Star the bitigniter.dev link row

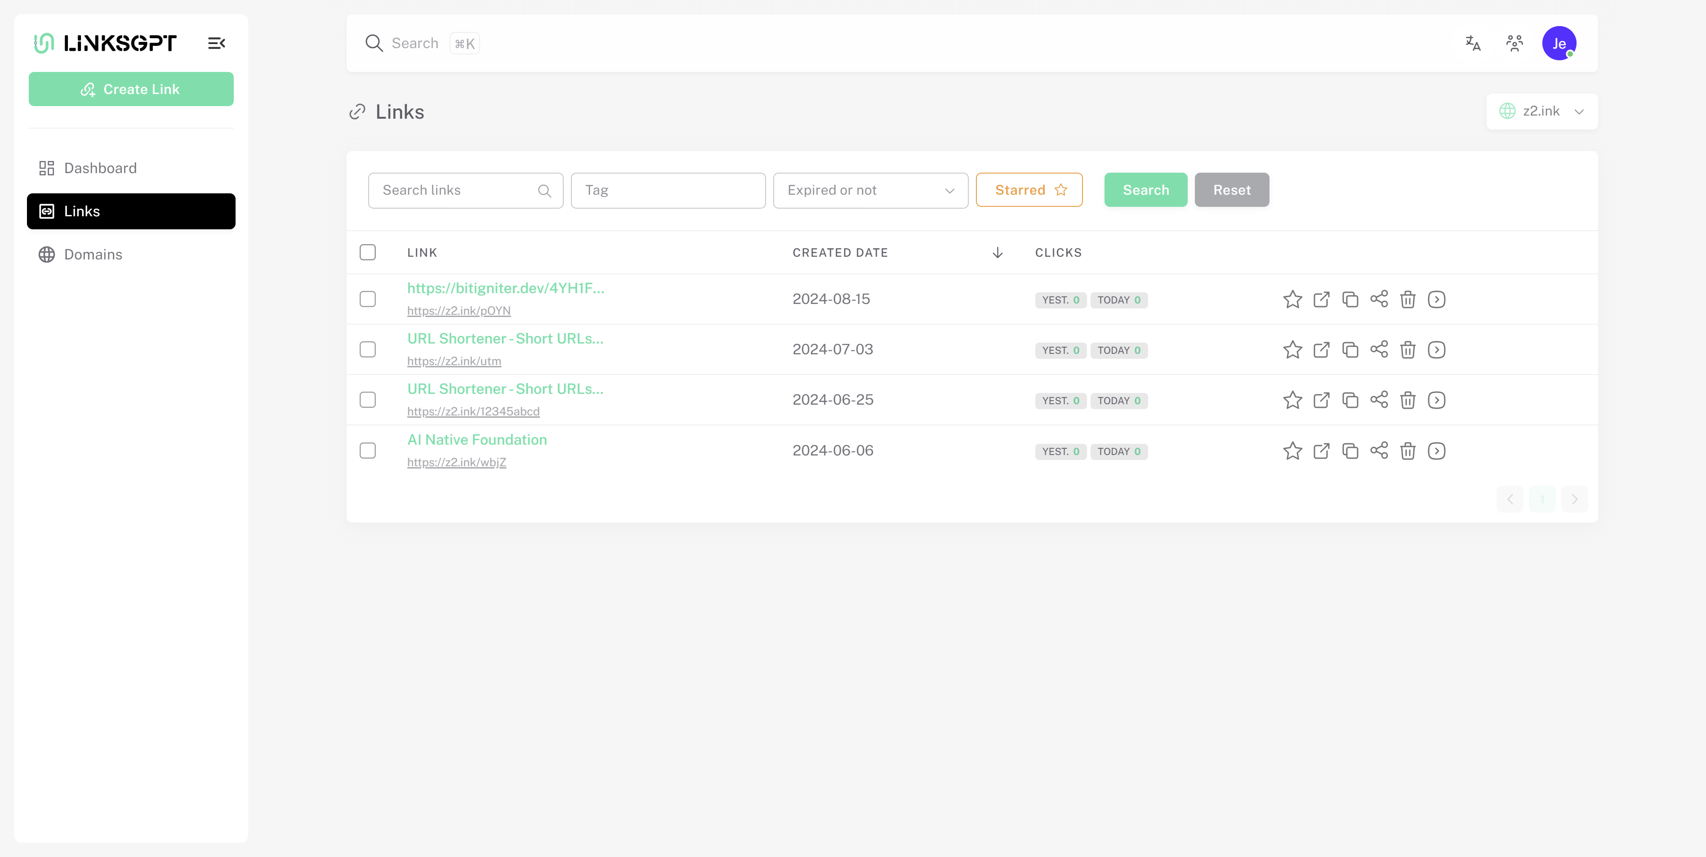click(x=1292, y=299)
